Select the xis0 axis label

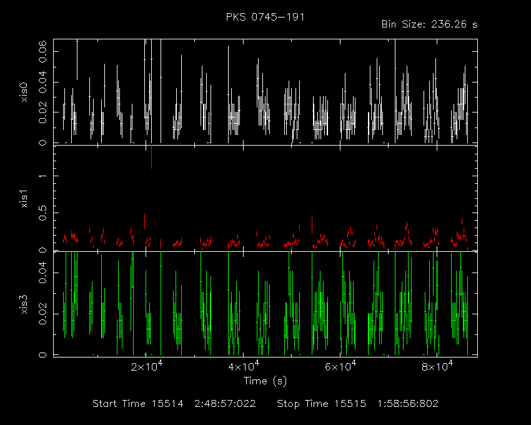coord(24,92)
